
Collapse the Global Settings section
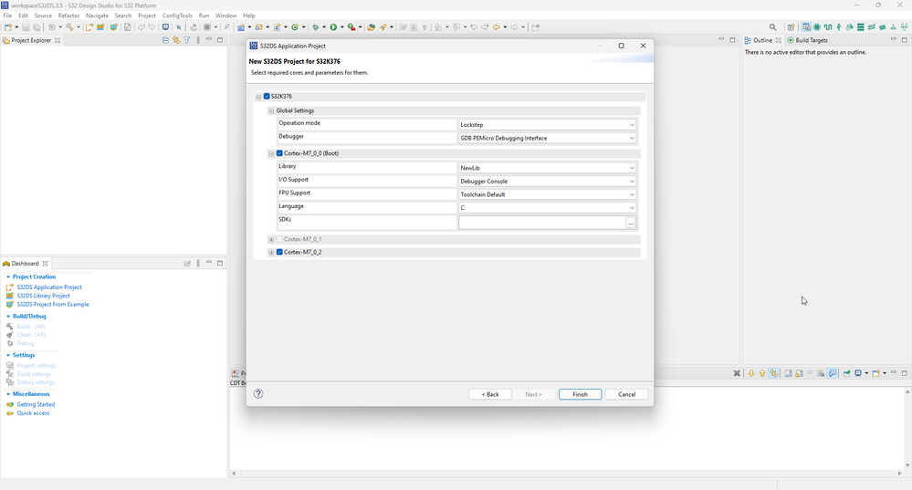(x=271, y=111)
